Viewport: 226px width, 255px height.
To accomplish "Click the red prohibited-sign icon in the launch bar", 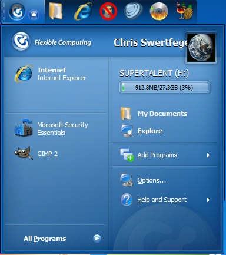I will coord(108,12).
